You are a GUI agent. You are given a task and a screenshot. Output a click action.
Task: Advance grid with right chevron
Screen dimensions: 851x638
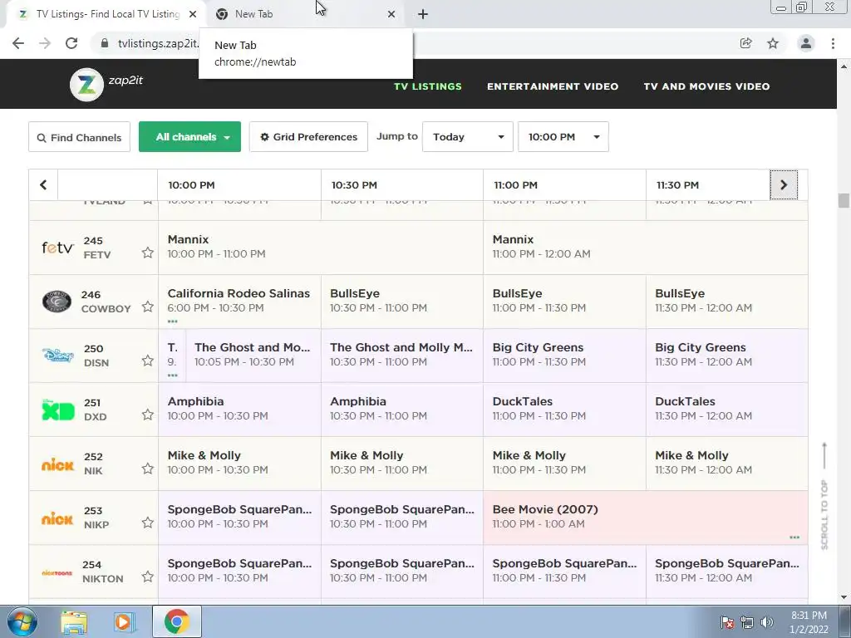(x=784, y=184)
